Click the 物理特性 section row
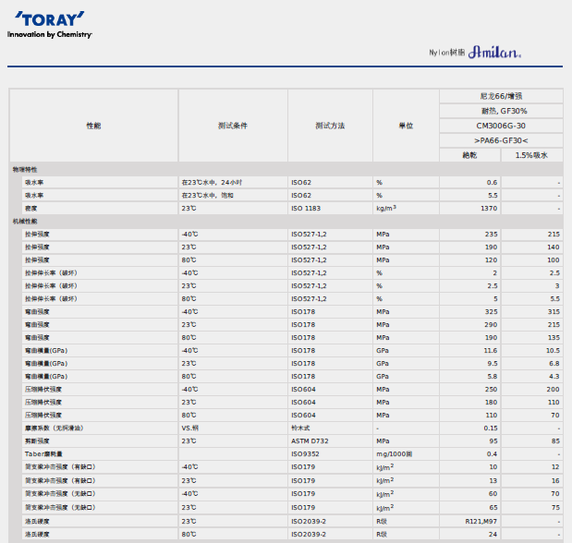Viewport: 572px width, 543px height. click(x=25, y=169)
